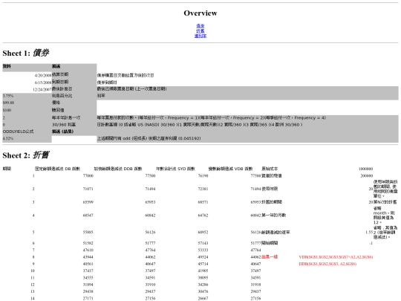Click the 'Sheet 2: 折舊' heading
The image size is (401, 301).
[26, 155]
